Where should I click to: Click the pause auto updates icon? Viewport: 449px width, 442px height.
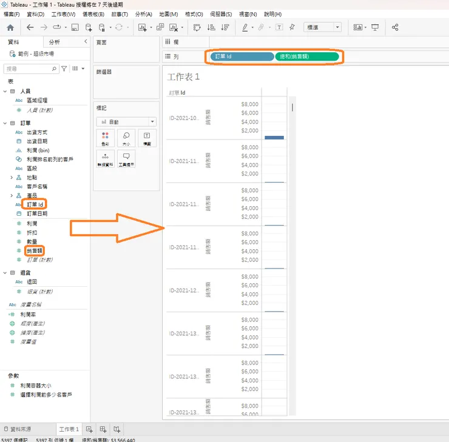(x=102, y=27)
